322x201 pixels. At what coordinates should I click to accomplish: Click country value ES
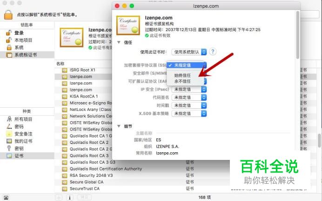click(158, 140)
